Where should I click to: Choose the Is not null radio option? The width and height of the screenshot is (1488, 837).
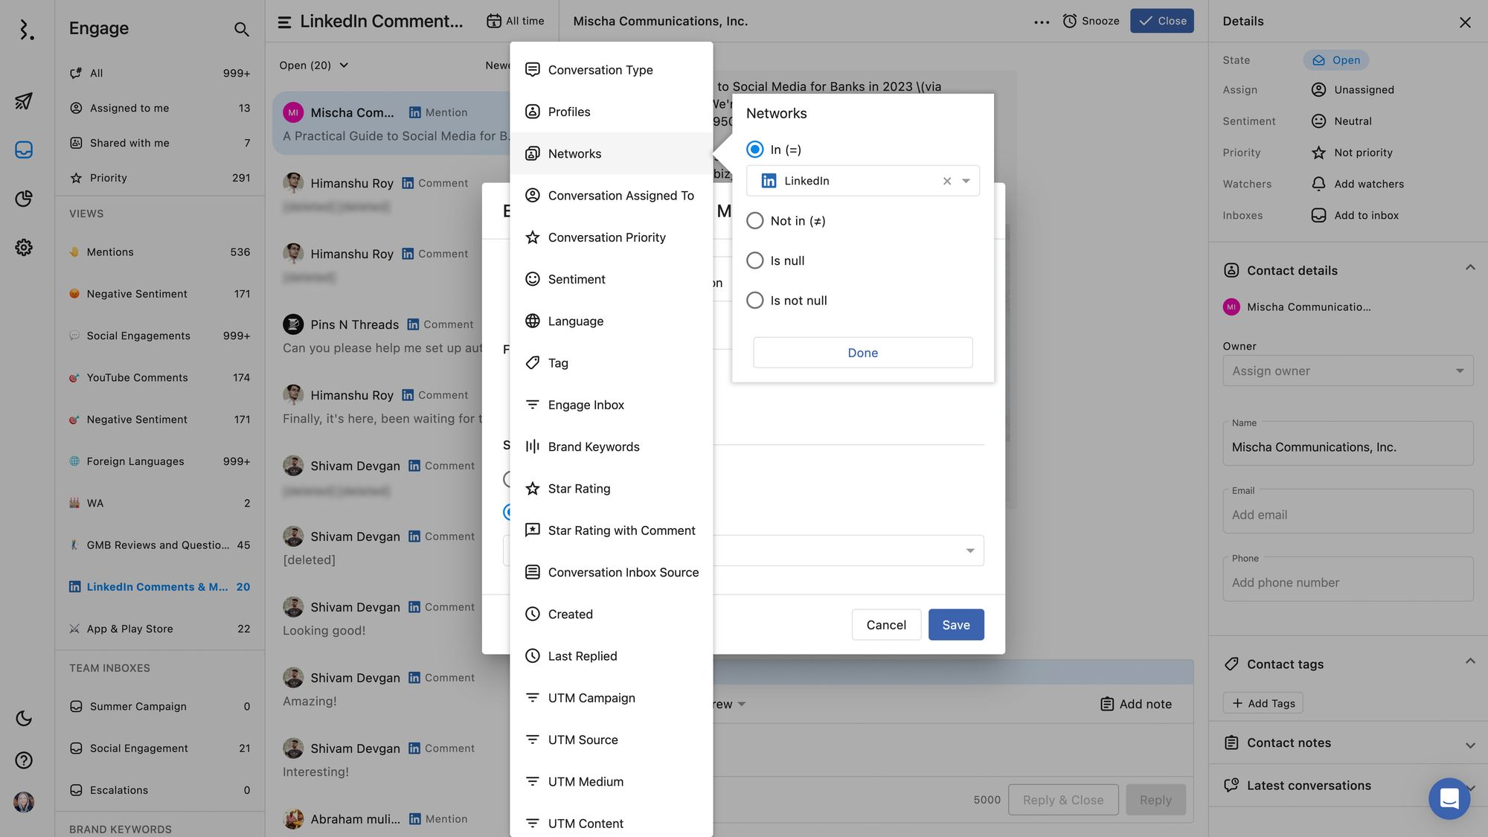(x=754, y=301)
